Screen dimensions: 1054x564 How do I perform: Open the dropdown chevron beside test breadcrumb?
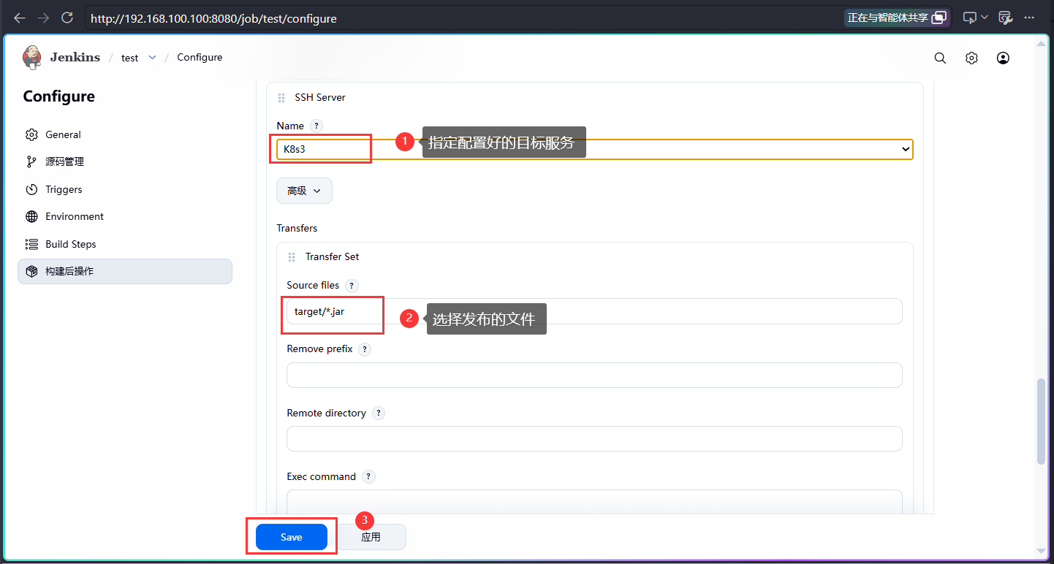153,58
